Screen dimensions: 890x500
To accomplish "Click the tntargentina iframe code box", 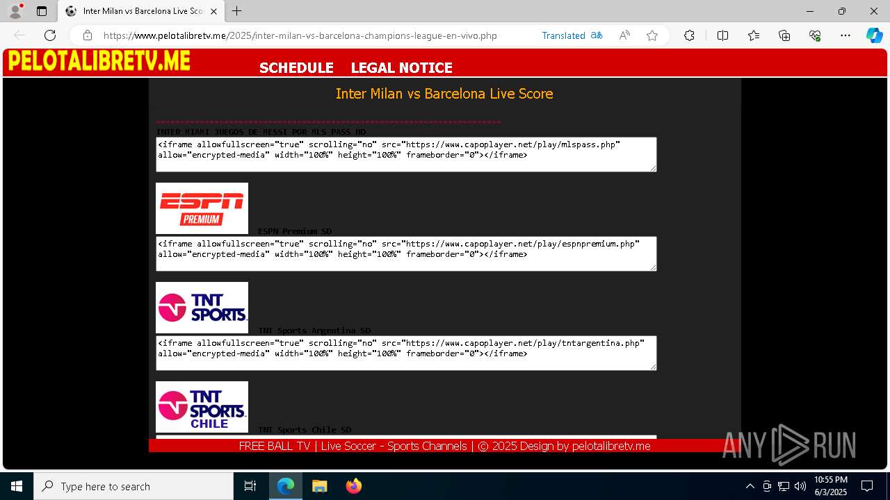I will pyautogui.click(x=406, y=353).
